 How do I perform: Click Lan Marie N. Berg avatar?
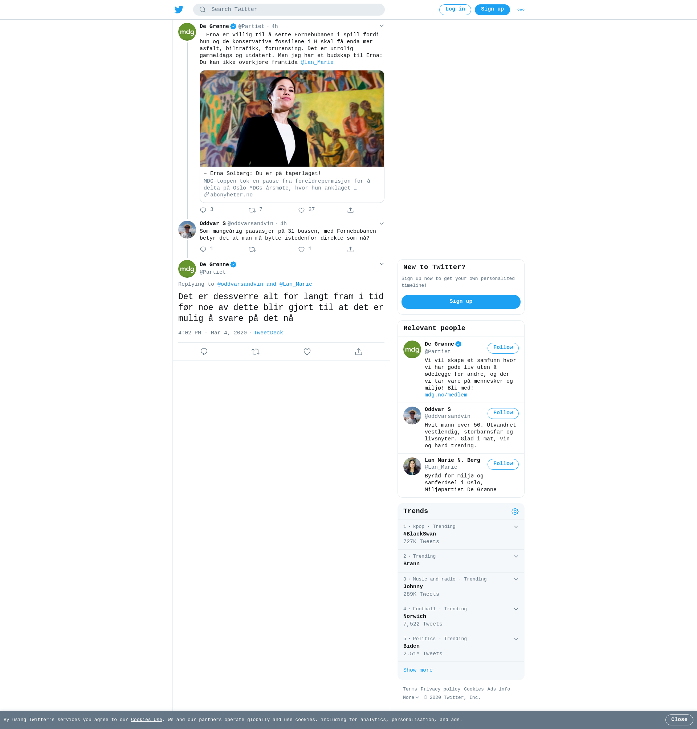click(412, 466)
